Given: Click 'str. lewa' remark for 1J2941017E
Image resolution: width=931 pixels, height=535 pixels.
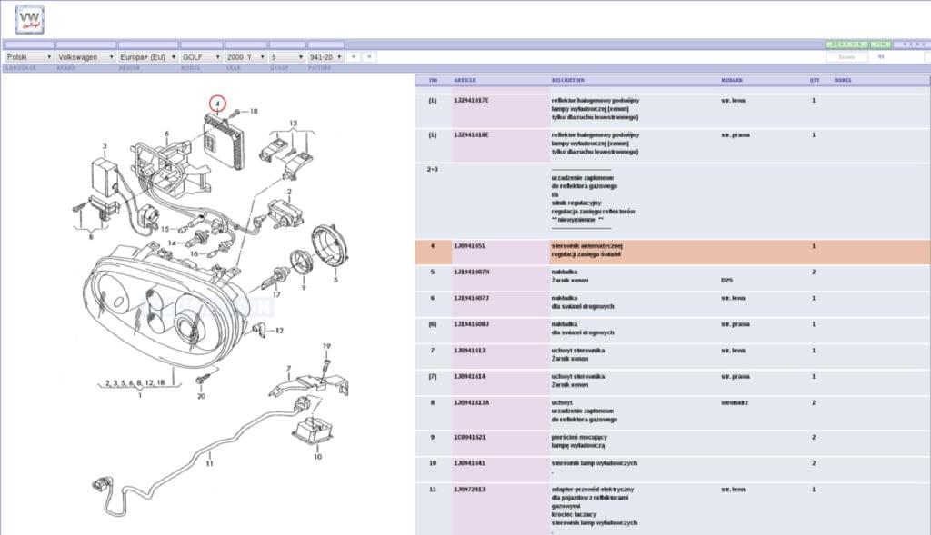Looking at the screenshot, I should (x=733, y=101).
